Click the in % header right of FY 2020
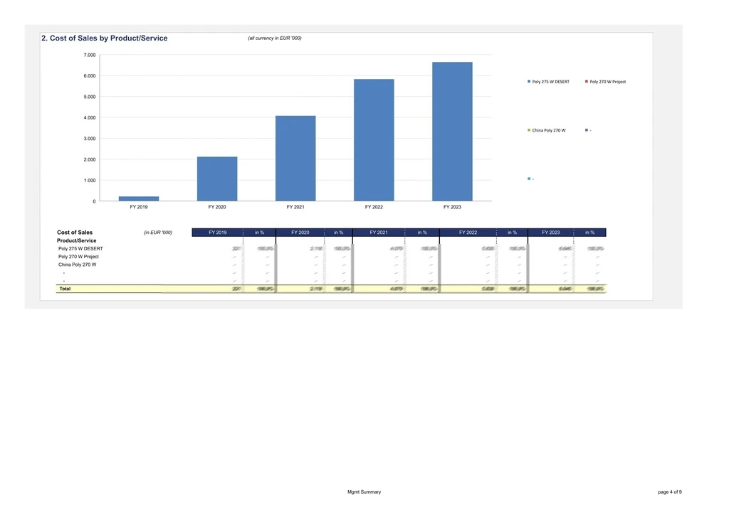Viewport: 729px width, 515px height. point(338,233)
